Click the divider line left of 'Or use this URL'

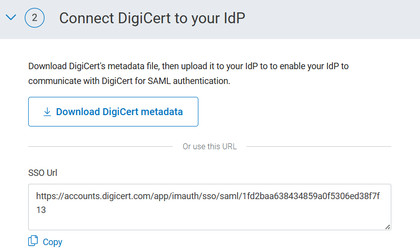click(x=99, y=146)
